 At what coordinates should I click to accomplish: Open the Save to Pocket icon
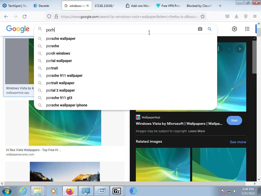click(227, 17)
